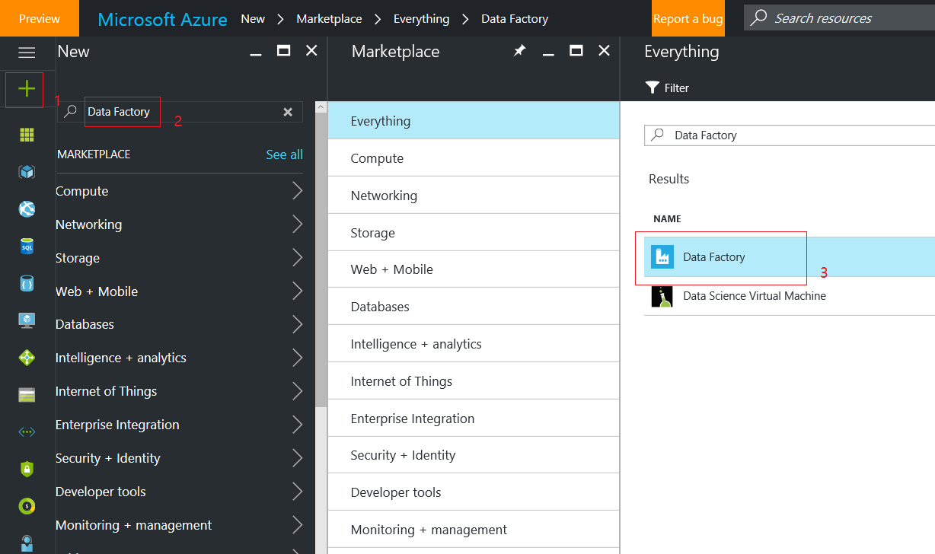Click the Everything blade search box
Viewport: 935px width, 554px height.
click(792, 135)
